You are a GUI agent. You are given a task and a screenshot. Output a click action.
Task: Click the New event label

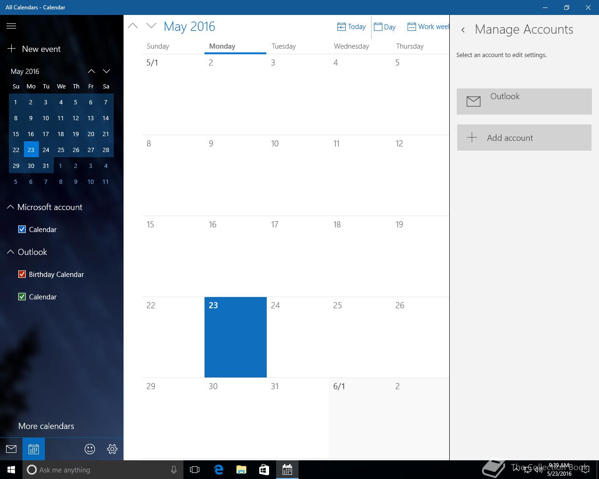pos(41,49)
